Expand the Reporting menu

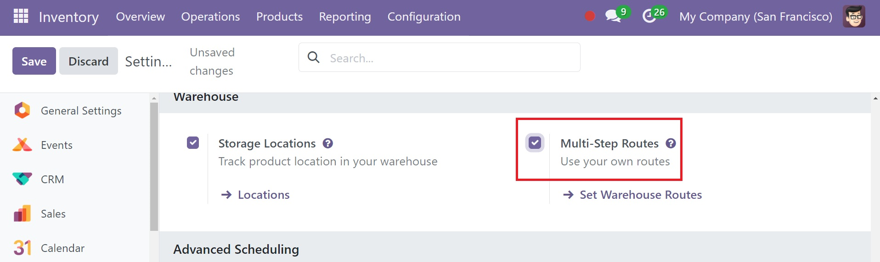[344, 16]
